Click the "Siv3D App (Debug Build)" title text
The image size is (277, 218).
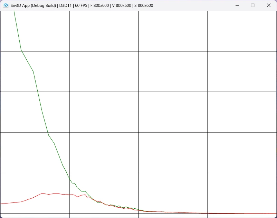pyautogui.click(x=33, y=6)
